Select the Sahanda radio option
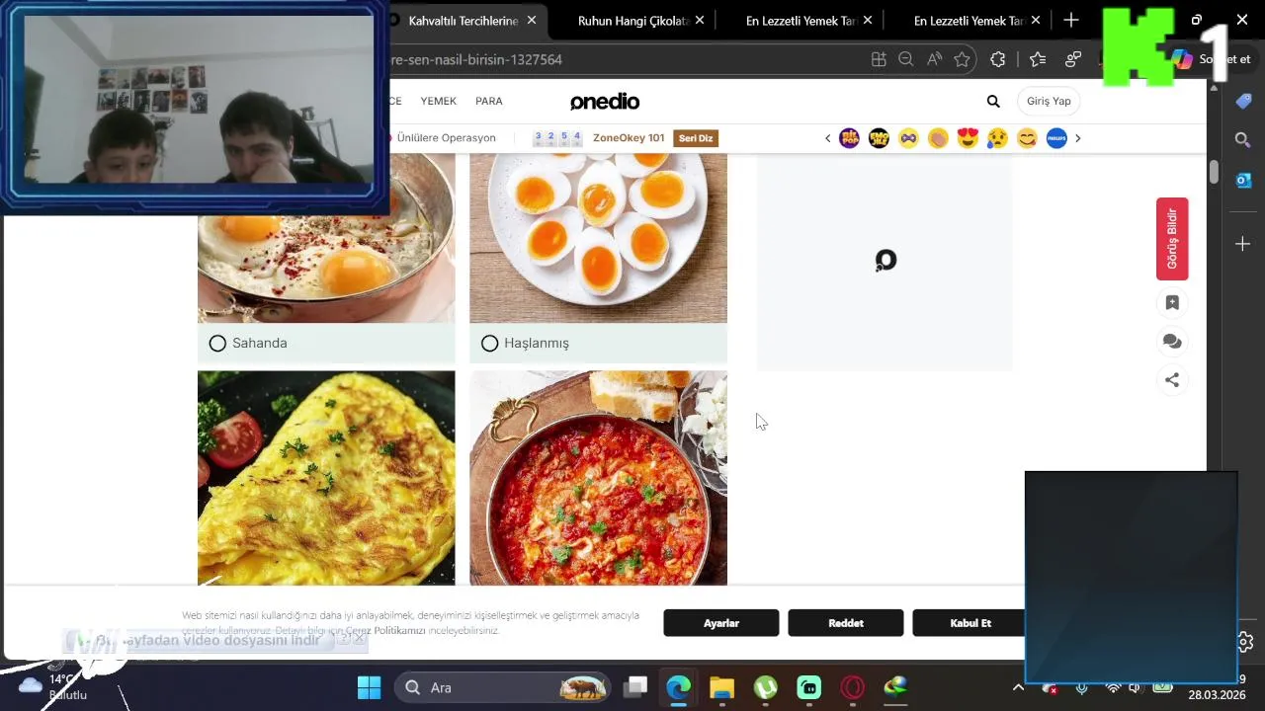1265x711 pixels. (x=217, y=344)
